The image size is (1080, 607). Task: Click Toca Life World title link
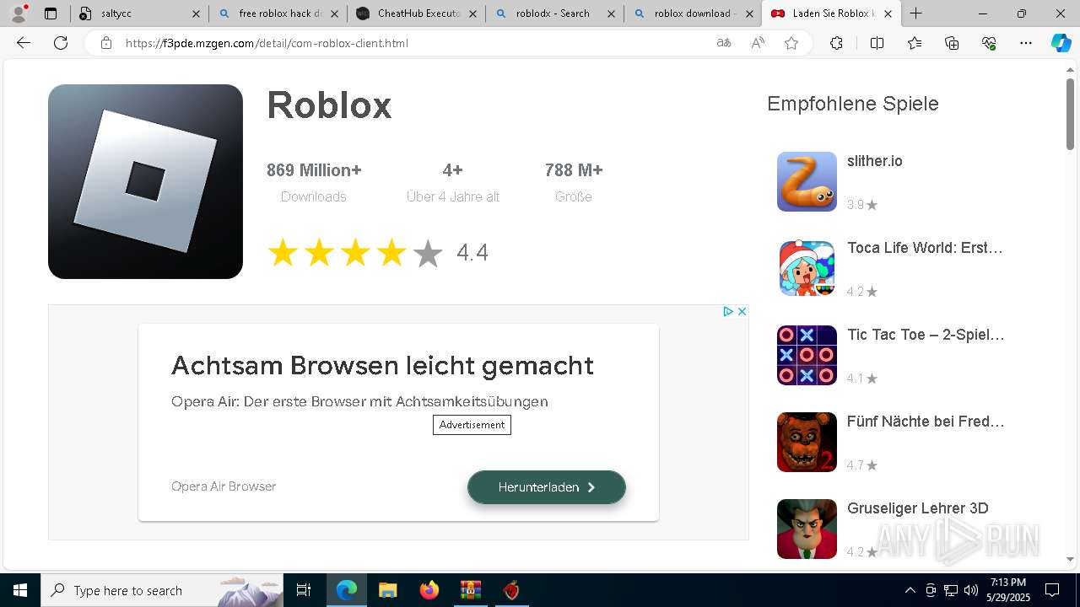(925, 248)
